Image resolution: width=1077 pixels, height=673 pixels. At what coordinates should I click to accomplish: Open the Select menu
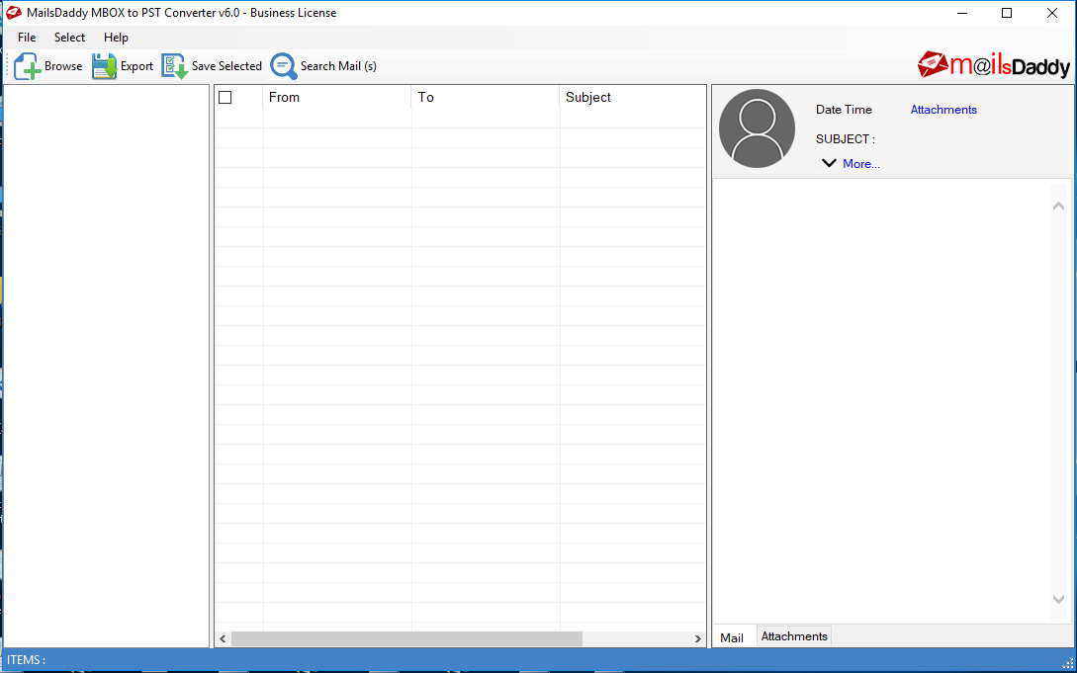pyautogui.click(x=68, y=37)
